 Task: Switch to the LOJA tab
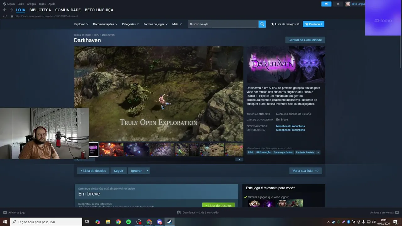tap(20, 10)
